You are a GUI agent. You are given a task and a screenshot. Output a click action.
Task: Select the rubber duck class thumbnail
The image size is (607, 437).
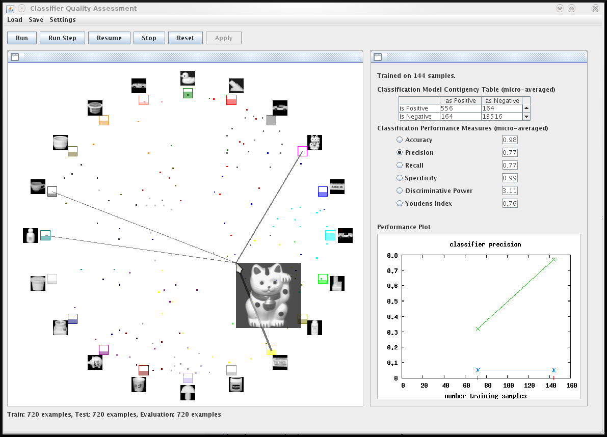188,78
